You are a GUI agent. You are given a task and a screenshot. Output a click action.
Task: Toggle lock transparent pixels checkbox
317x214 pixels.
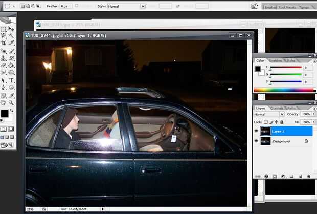(266, 122)
